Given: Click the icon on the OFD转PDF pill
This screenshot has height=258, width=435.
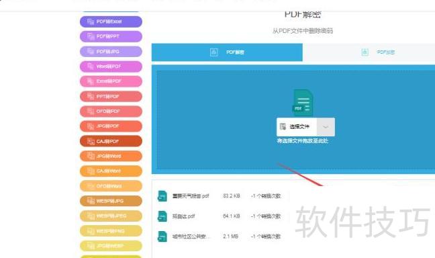Looking at the screenshot, I should [91, 112].
